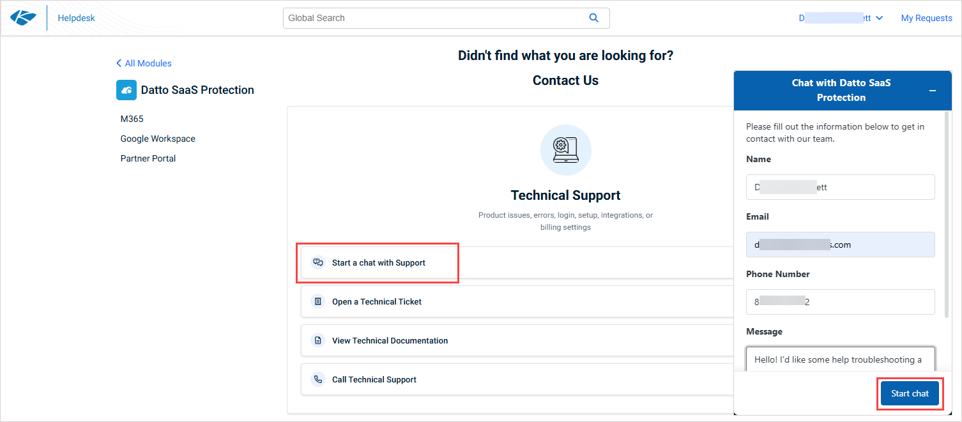Select M365 in the sidebar
The height and width of the screenshot is (422, 962).
coord(132,119)
